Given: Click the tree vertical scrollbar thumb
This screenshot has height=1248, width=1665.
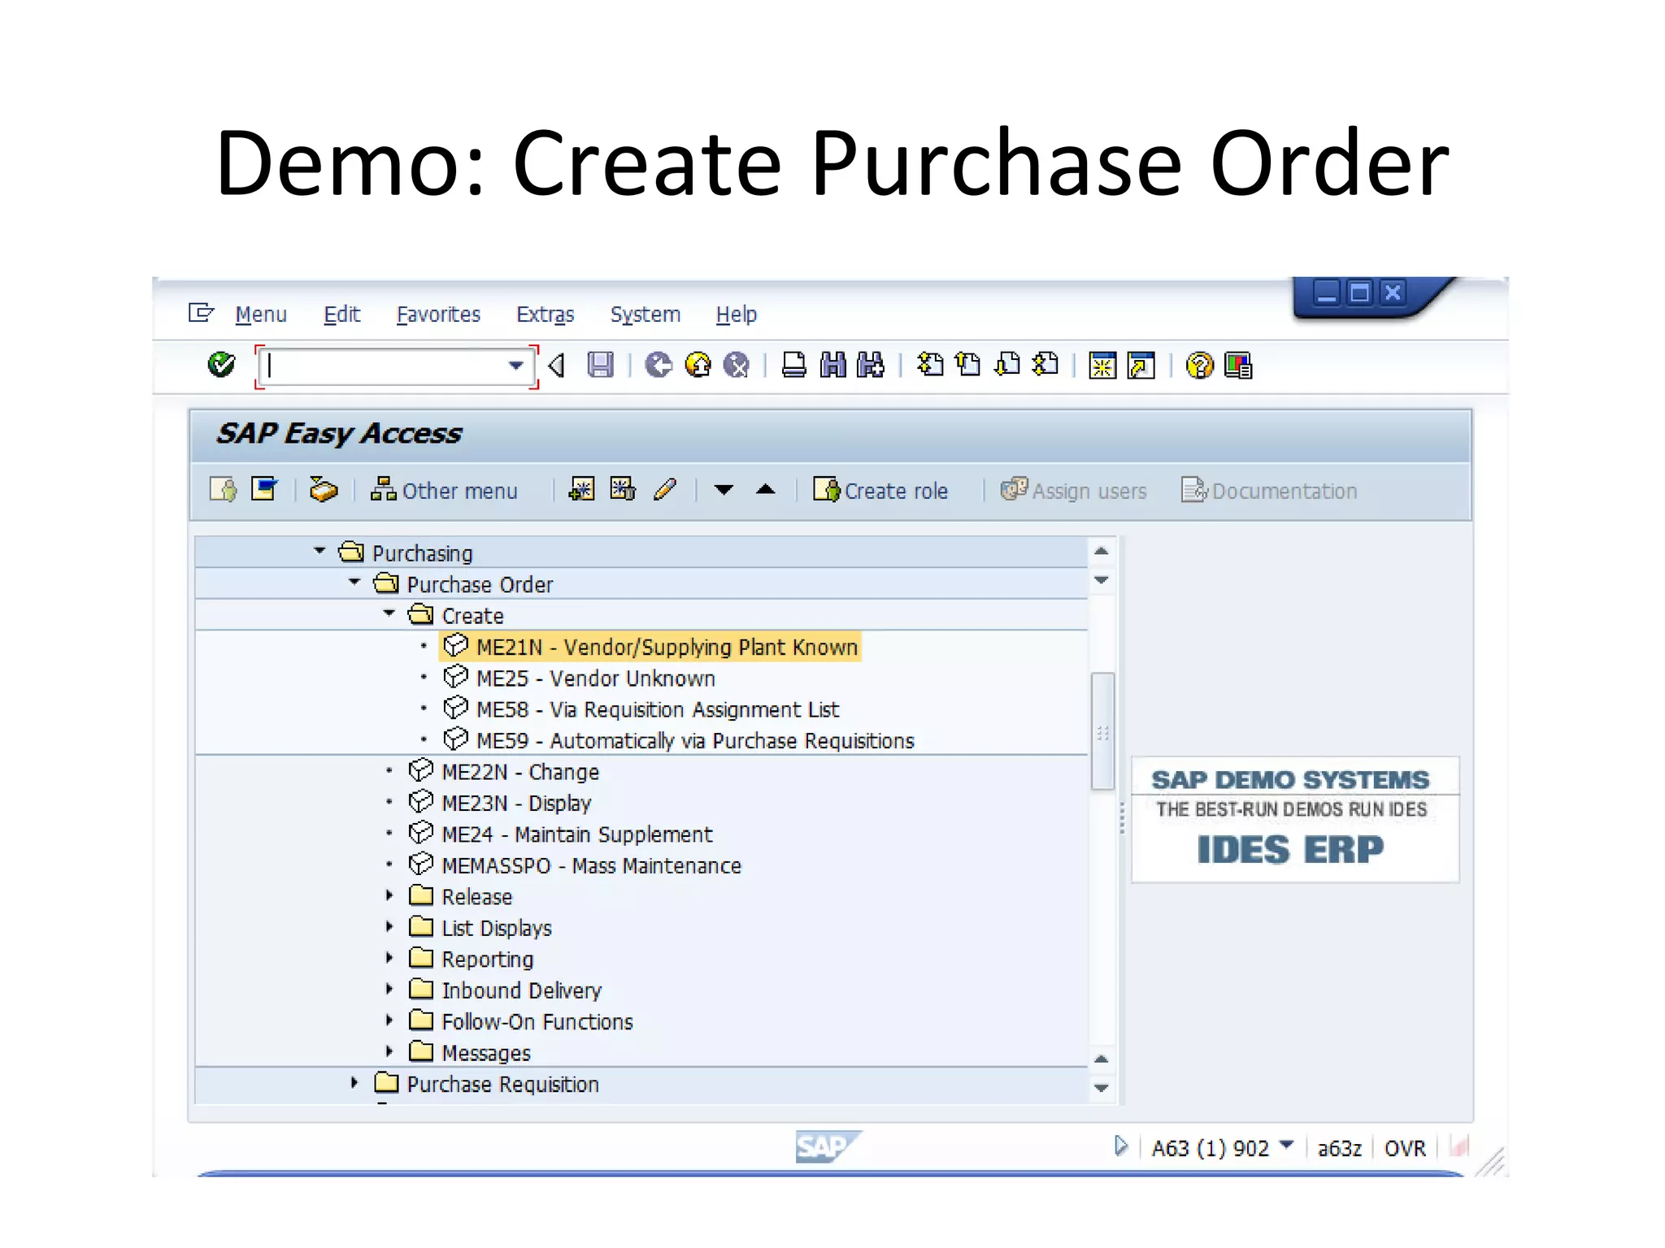Looking at the screenshot, I should (x=1102, y=730).
